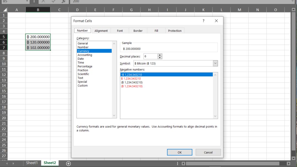
Task: Open the Protection tab
Action: pyautogui.click(x=175, y=31)
